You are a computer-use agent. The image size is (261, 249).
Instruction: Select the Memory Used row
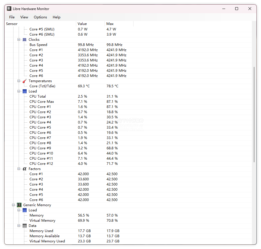point(128,231)
